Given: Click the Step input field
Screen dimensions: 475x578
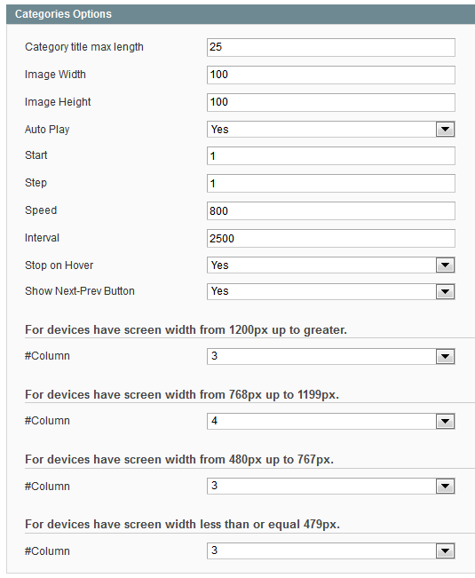Looking at the screenshot, I should (331, 183).
